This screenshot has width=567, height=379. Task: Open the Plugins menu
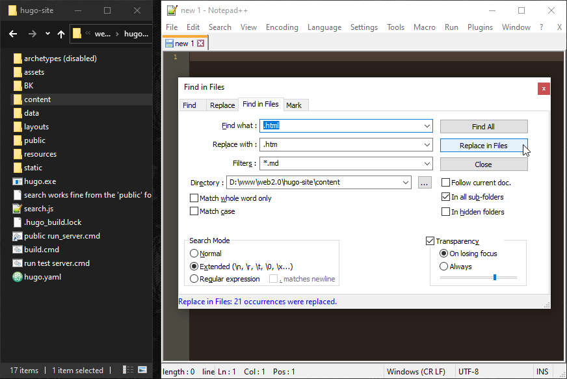480,27
